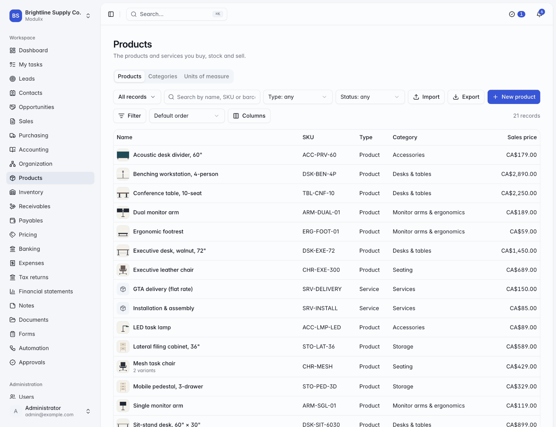Image resolution: width=556 pixels, height=427 pixels.
Task: Open Receivables in sidebar
Action: (x=50, y=206)
